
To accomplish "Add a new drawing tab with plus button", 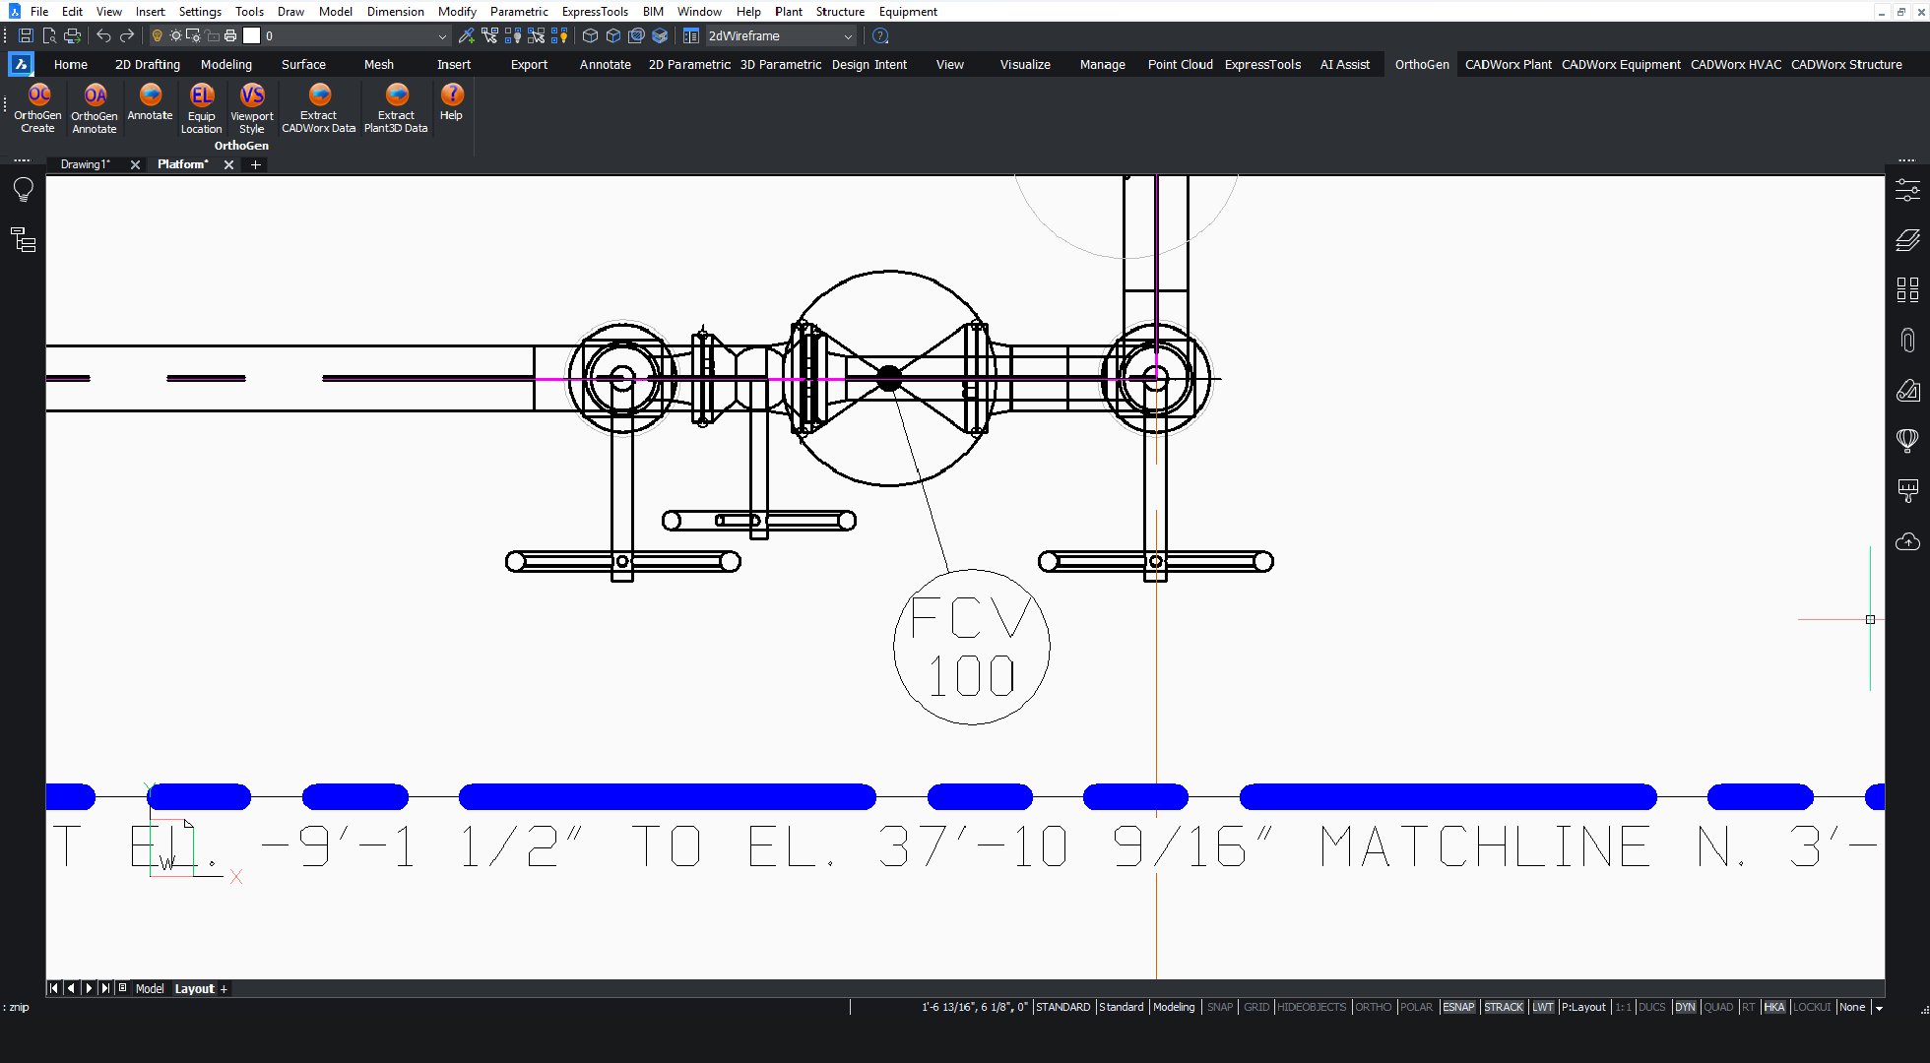I will point(256,164).
